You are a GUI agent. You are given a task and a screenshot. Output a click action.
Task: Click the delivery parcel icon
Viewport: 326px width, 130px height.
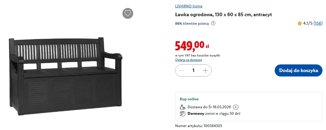pyautogui.click(x=183, y=107)
